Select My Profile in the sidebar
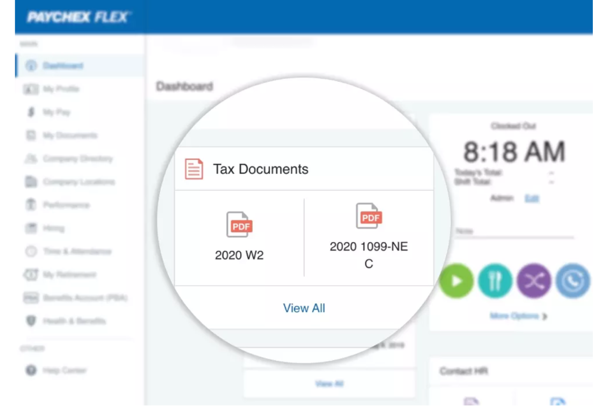 62,89
